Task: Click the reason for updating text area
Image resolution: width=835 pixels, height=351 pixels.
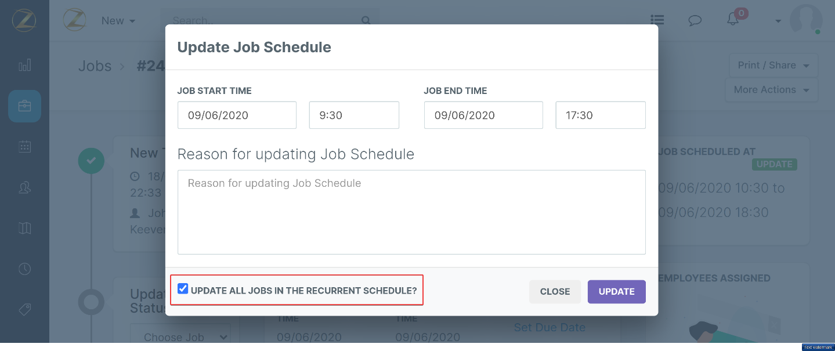Action: coord(411,212)
